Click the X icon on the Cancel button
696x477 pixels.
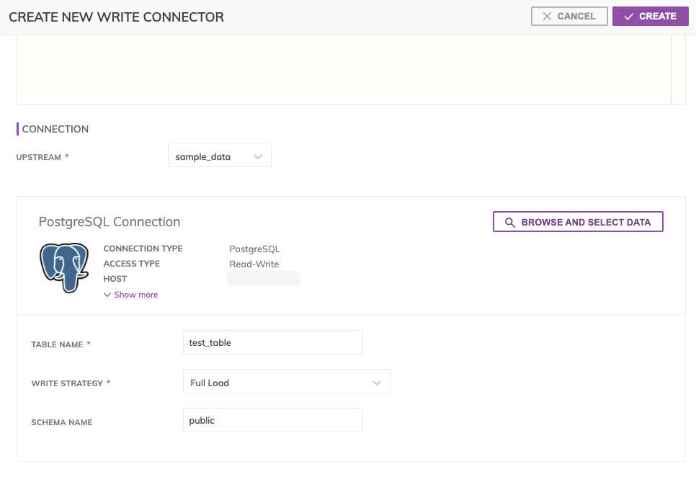click(547, 16)
